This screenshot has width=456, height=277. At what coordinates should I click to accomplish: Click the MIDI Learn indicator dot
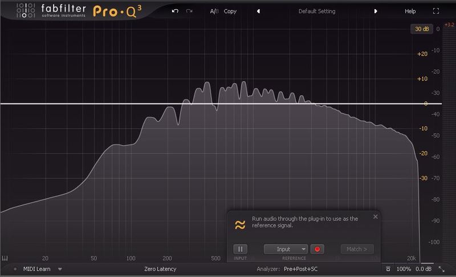click(x=15, y=269)
